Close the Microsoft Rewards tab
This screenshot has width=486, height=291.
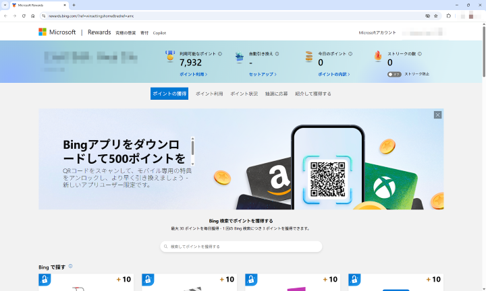click(x=65, y=5)
